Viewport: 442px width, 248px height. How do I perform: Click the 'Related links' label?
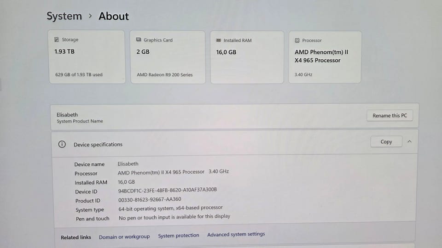click(x=76, y=237)
